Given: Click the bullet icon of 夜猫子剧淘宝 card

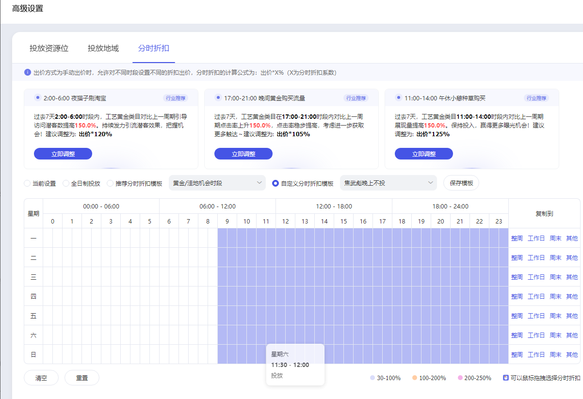Looking at the screenshot, I should [x=37, y=97].
